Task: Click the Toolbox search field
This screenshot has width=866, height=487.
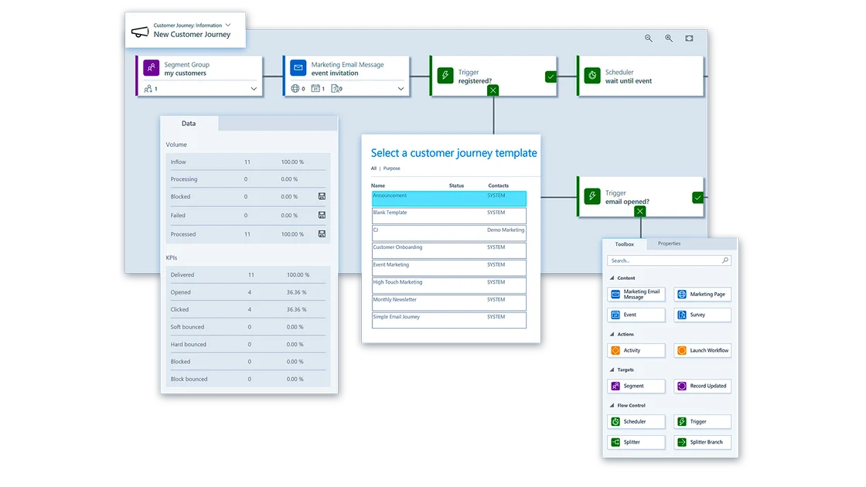Action: pyautogui.click(x=670, y=260)
